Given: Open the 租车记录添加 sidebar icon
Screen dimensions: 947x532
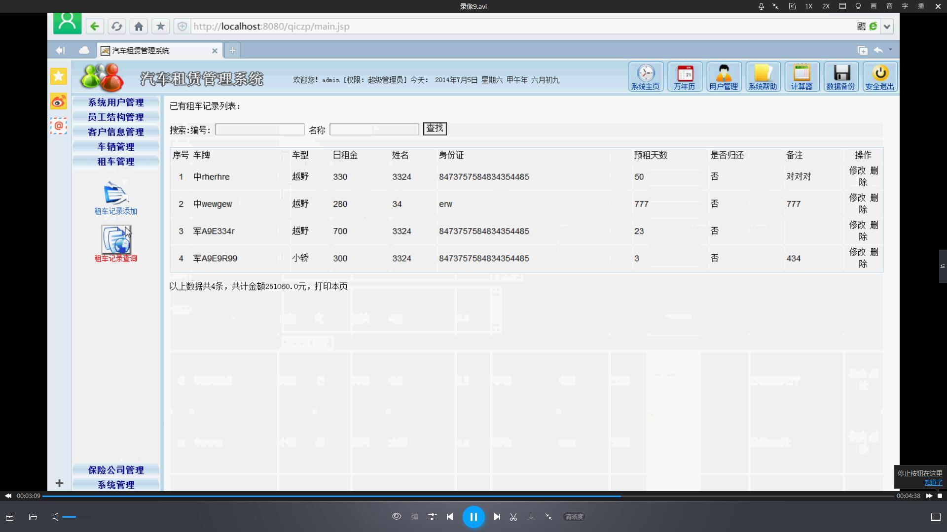Looking at the screenshot, I should coord(116,198).
